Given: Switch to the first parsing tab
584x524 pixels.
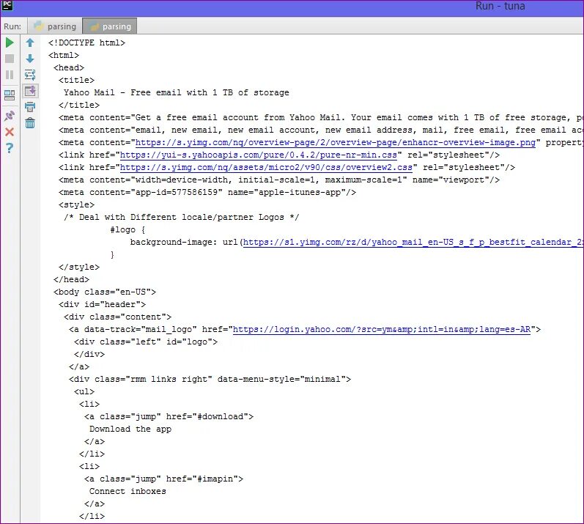Looking at the screenshot, I should tap(55, 26).
